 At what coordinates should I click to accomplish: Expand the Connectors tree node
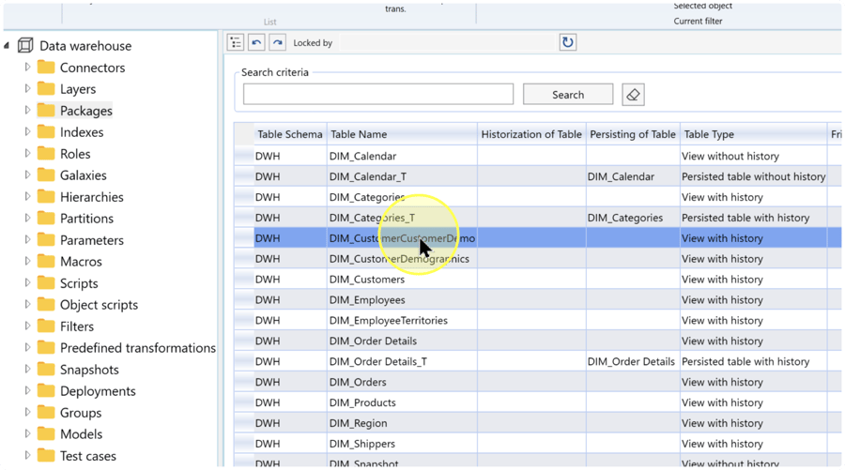[27, 68]
